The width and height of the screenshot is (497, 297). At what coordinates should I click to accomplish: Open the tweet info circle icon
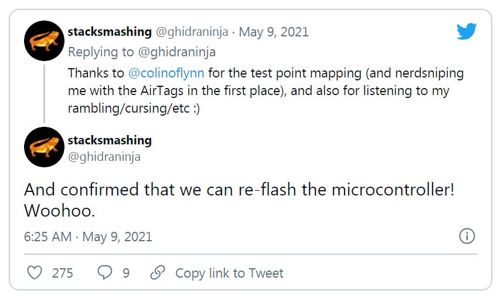[467, 237]
